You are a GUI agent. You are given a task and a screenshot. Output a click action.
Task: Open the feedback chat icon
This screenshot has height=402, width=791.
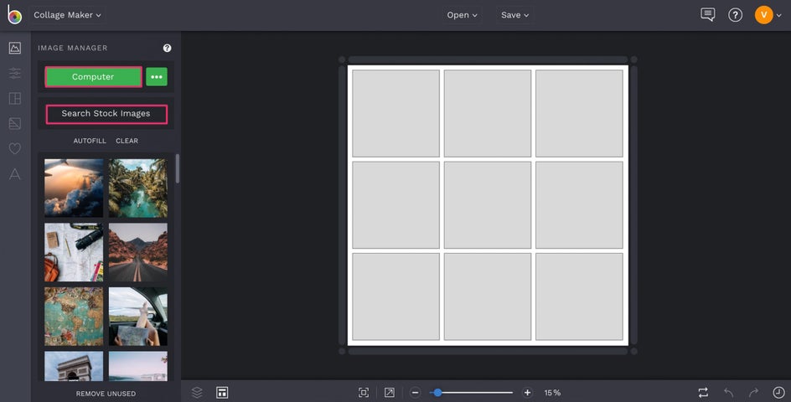(x=708, y=14)
